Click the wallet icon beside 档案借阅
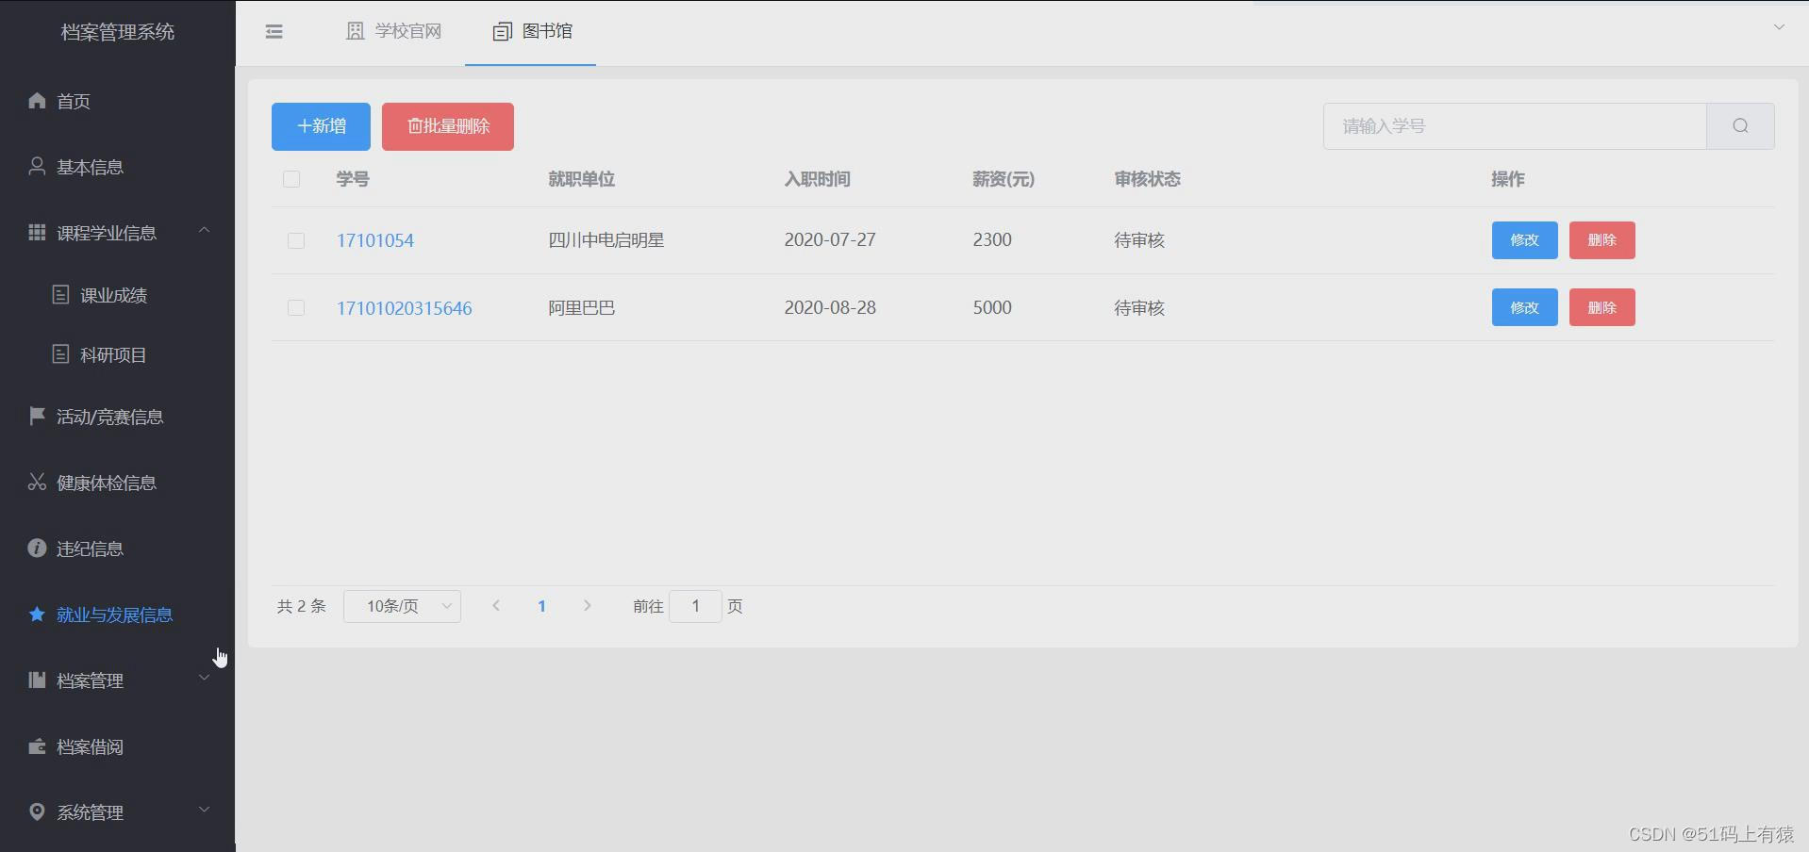1809x852 pixels. (x=37, y=745)
